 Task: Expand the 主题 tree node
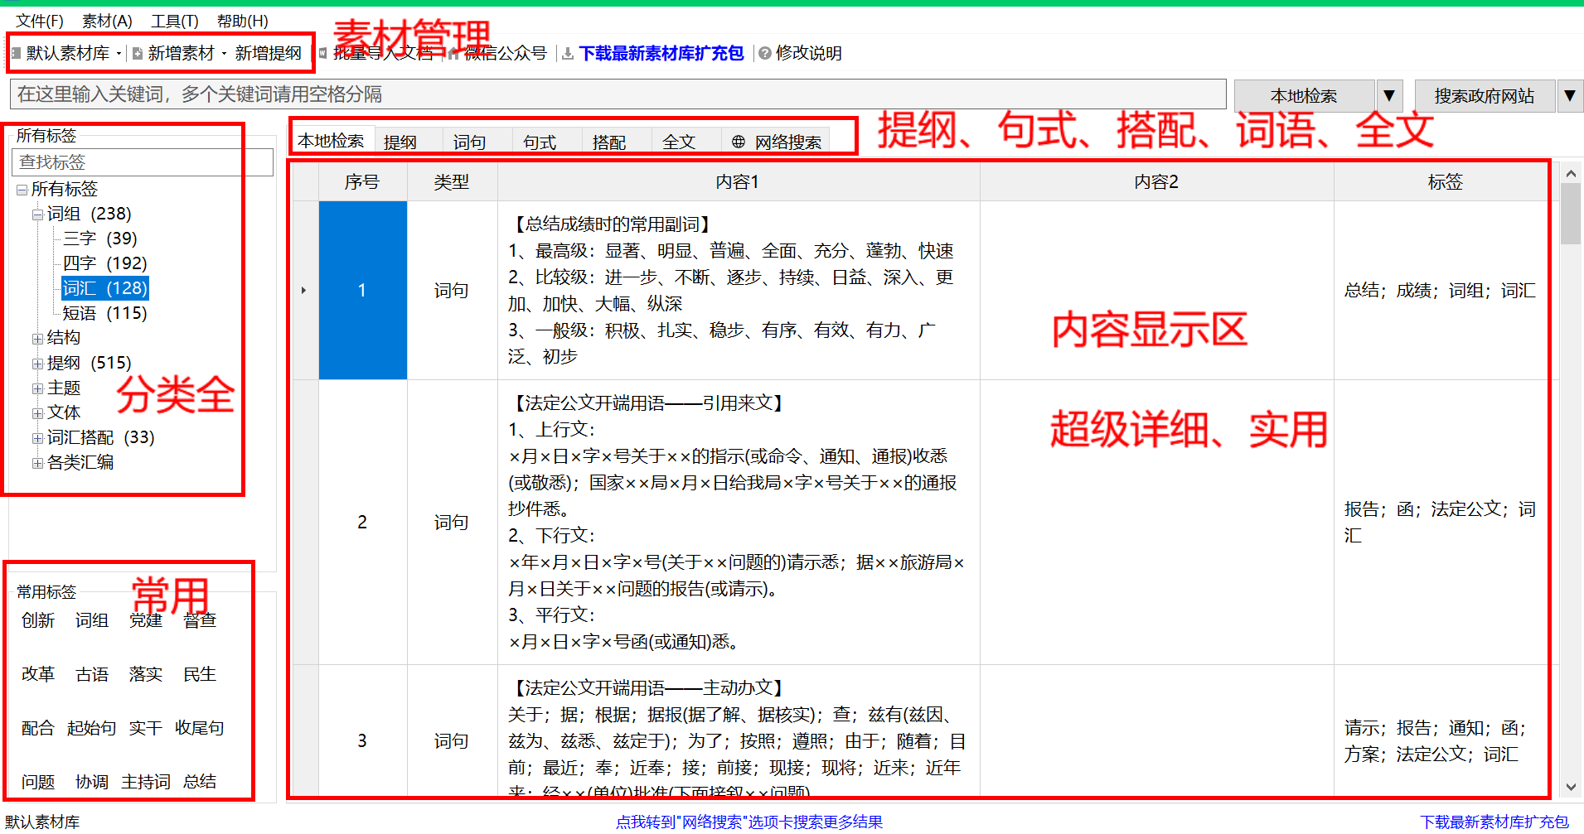(37, 388)
